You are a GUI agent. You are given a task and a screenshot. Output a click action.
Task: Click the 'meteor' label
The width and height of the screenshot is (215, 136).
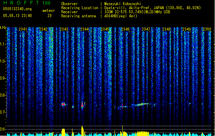tap(49, 11)
